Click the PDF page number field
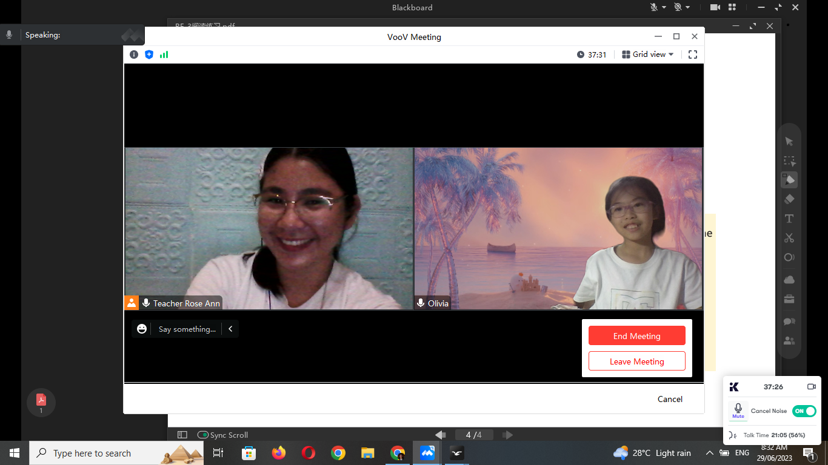Viewport: 828px width, 465px height. [x=474, y=435]
